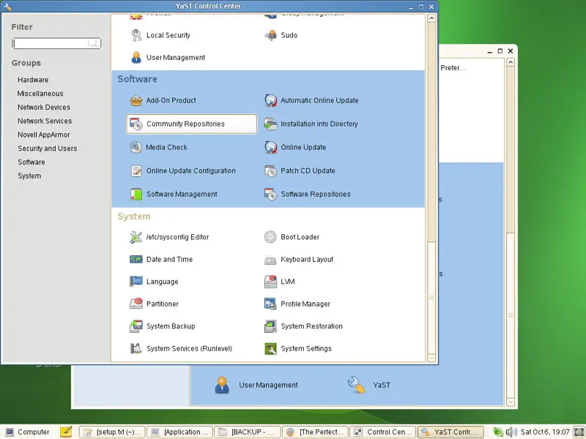Click the System section heading
Image resolution: width=586 pixels, height=439 pixels.
tap(134, 217)
